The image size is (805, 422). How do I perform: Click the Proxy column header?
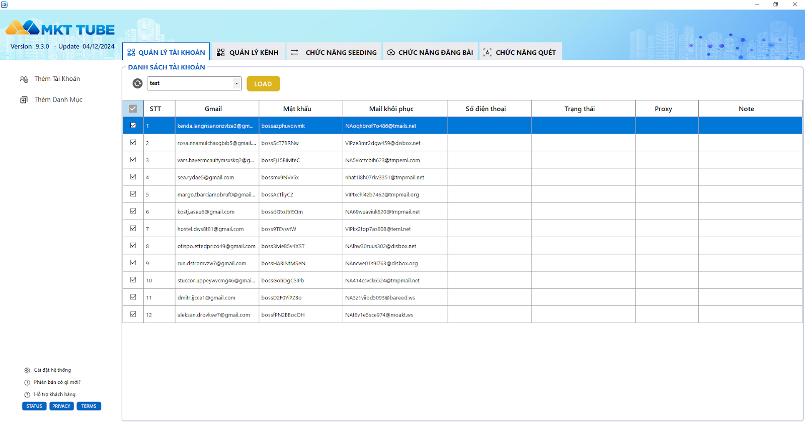(x=667, y=109)
